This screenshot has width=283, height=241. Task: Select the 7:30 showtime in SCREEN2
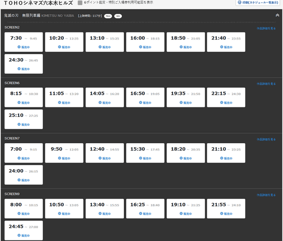24,42
